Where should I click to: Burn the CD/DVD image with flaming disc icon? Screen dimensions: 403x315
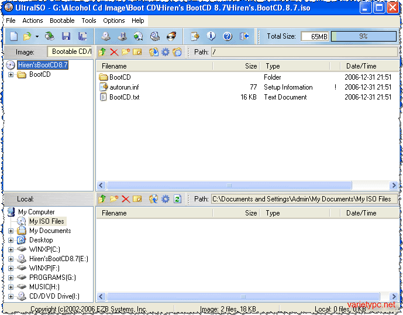(x=171, y=36)
